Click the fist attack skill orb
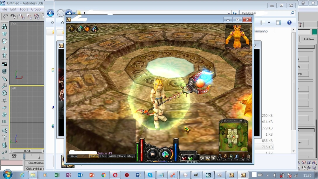Viewport: 318px width, 179px height. [153, 154]
